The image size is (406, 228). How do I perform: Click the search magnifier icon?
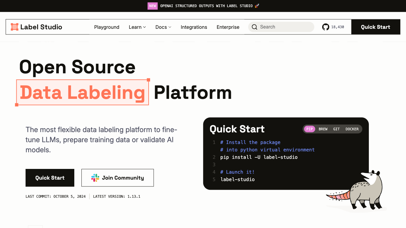254,27
